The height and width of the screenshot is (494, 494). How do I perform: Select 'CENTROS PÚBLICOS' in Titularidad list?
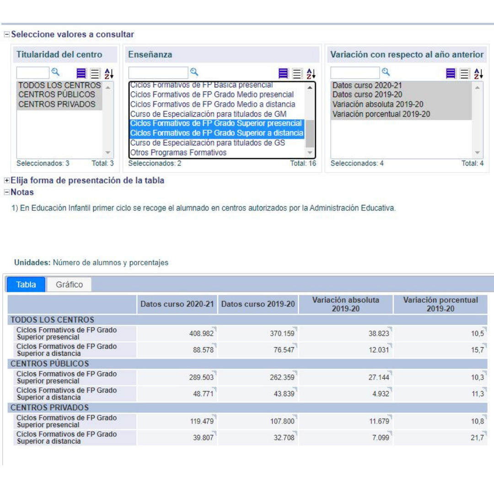[x=59, y=95]
